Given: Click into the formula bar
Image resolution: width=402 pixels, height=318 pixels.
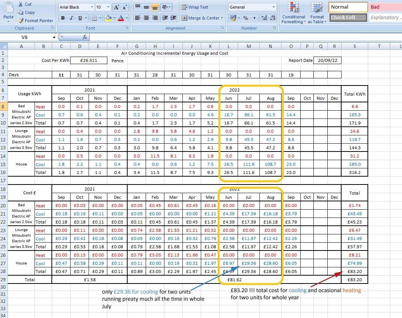Looking at the screenshot, I should point(245,37).
